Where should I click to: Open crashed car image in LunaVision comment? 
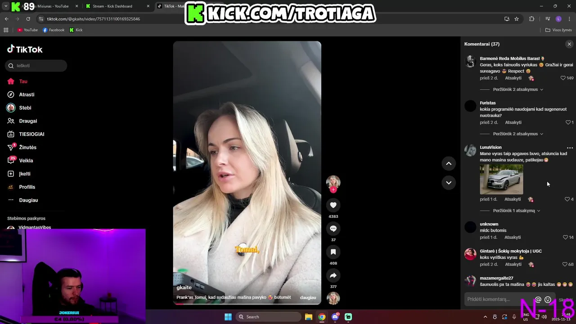click(501, 180)
